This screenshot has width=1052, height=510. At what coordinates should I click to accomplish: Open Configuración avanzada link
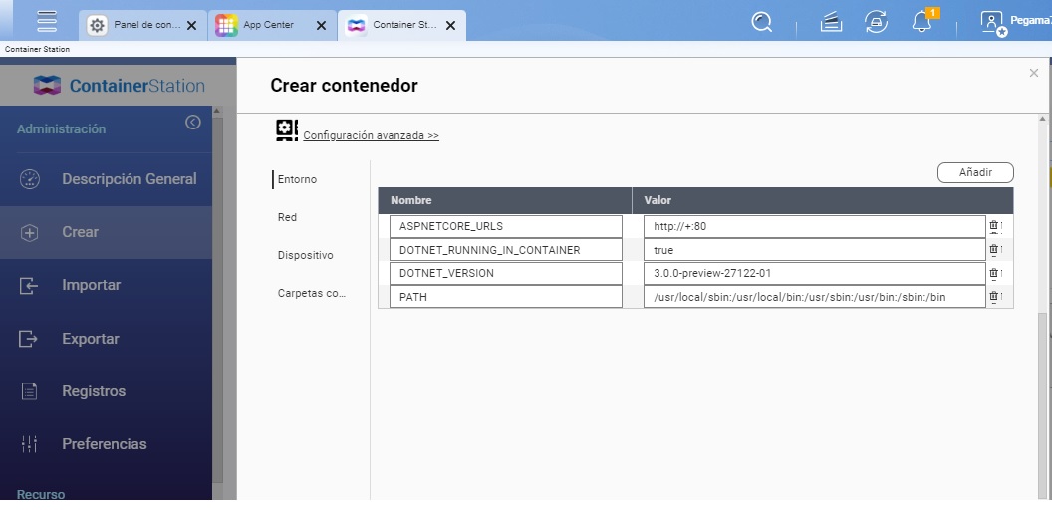click(371, 135)
